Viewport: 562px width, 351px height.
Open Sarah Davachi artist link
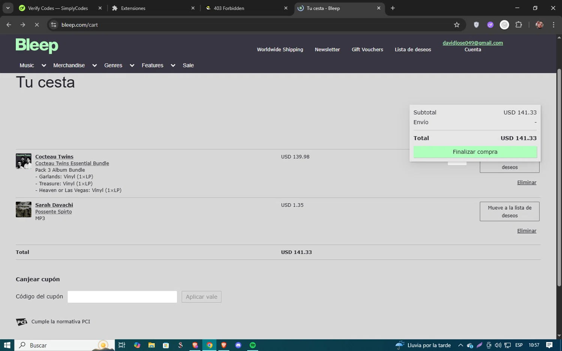54,205
